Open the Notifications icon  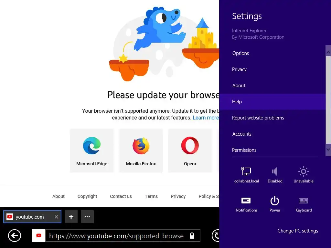click(x=246, y=201)
